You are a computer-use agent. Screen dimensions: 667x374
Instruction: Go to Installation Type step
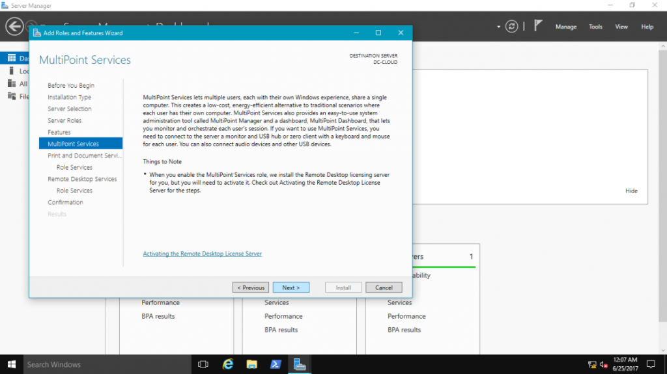69,97
